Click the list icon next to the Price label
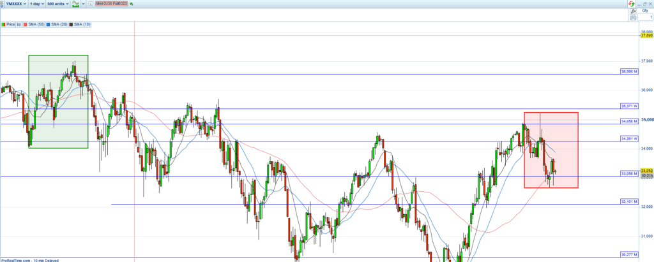Viewport: 654px width, 262px height. pos(19,24)
